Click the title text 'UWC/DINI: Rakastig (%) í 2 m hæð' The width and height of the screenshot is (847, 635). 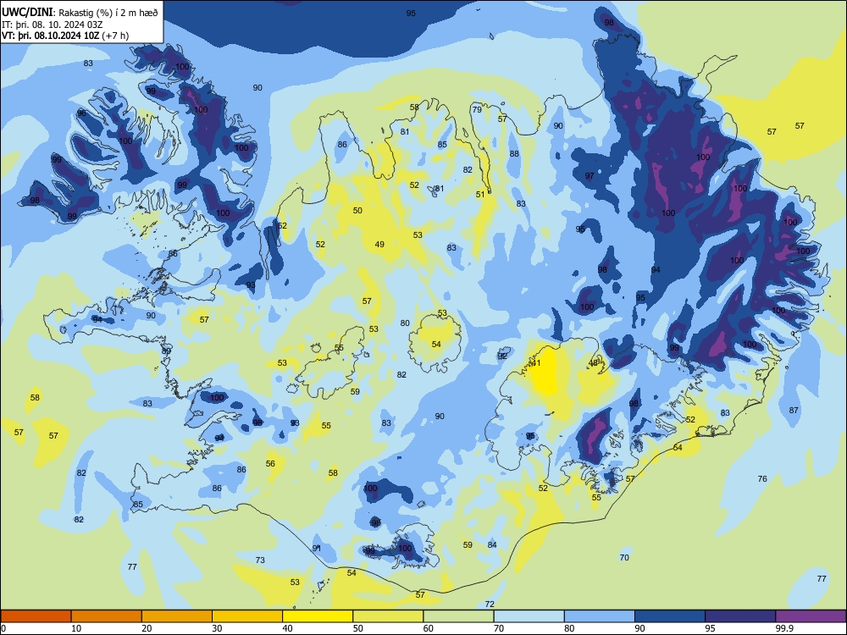click(x=80, y=13)
